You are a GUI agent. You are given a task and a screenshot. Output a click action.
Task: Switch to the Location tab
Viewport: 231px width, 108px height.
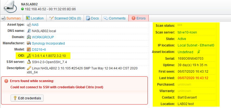coord(35,18)
